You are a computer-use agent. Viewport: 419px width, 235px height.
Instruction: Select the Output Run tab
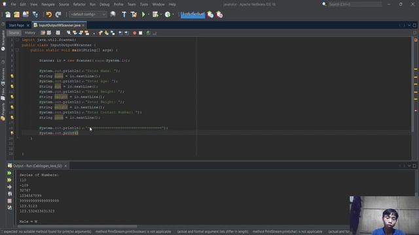(x=37, y=166)
